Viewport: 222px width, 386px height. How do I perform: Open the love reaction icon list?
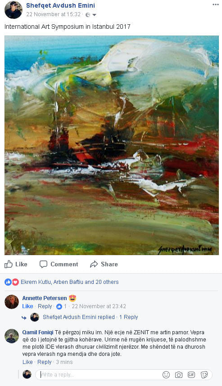[x=15, y=282]
